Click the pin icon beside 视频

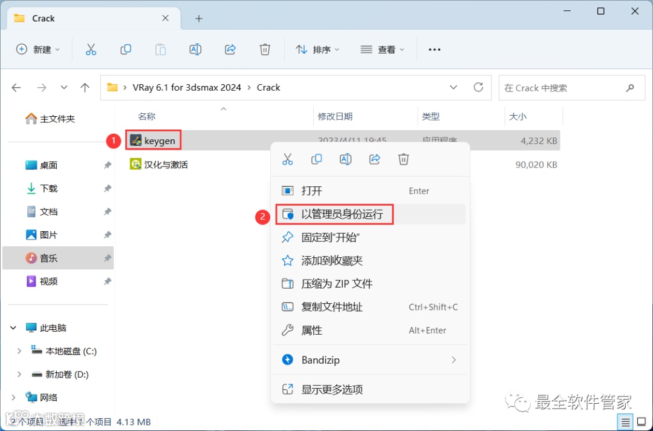point(108,281)
